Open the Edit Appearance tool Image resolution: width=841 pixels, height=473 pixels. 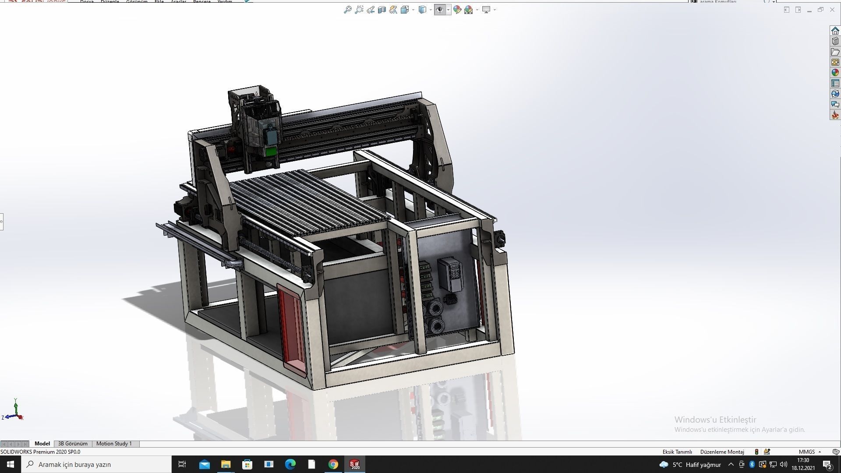coord(457,10)
